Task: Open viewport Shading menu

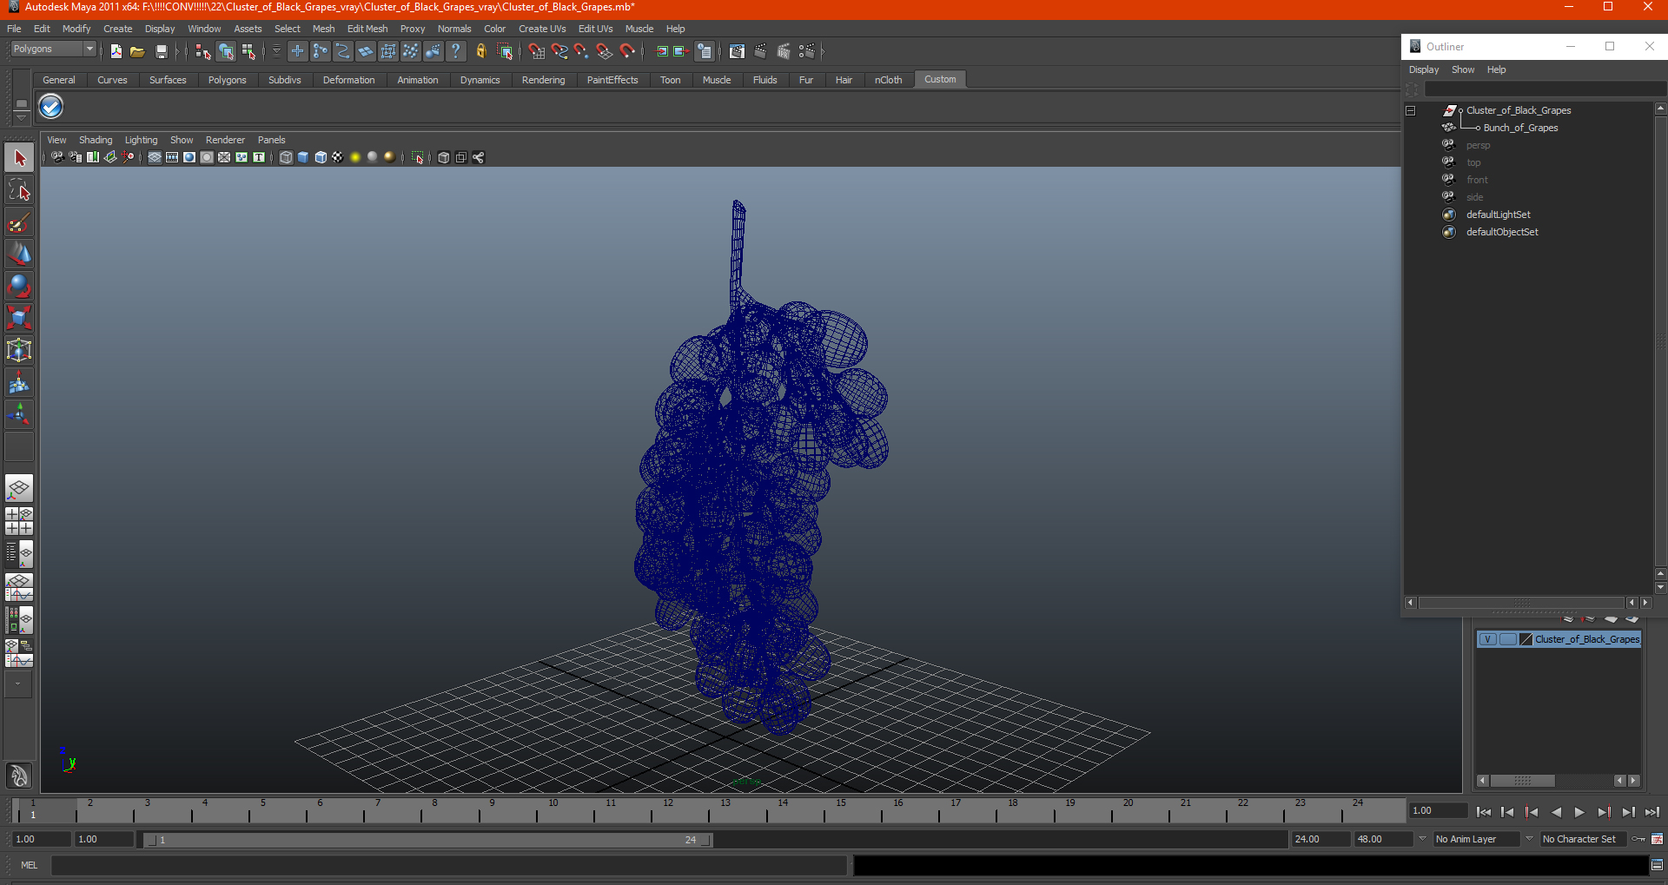Action: (96, 140)
